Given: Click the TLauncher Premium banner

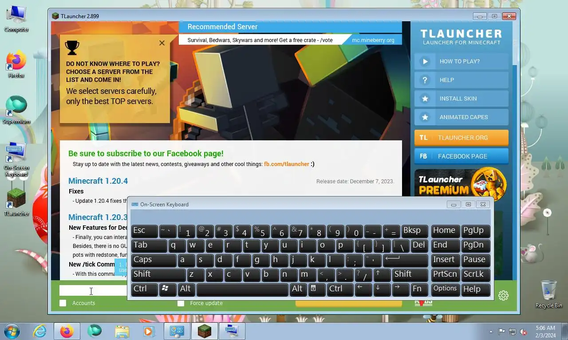Looking at the screenshot, I should tap(461, 182).
